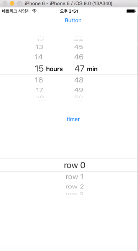Tap the selected row 0 entry
Viewport: 138px width, 251px height.
click(75, 165)
